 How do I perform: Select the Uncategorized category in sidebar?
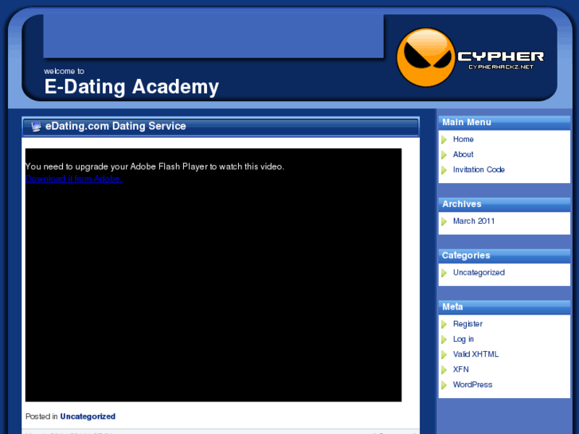(479, 272)
